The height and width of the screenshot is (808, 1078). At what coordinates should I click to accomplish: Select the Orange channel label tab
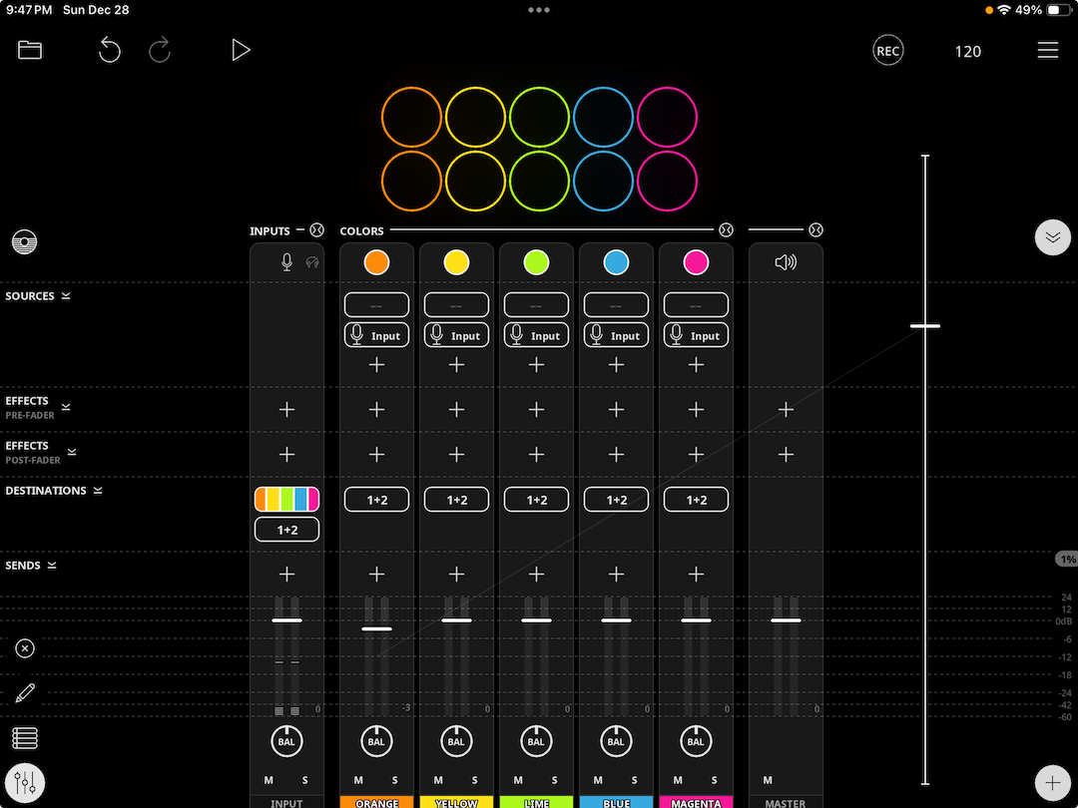click(376, 802)
